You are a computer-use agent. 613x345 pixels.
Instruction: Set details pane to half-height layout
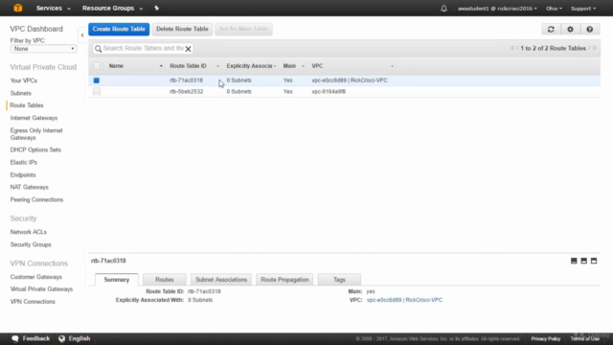pos(583,261)
